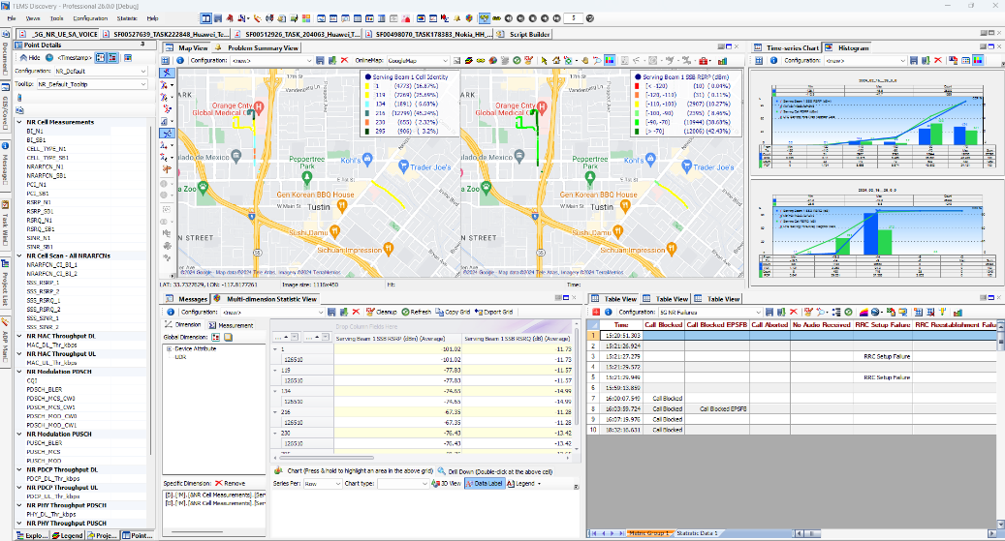Open the Tools menu
This screenshot has width=1005, height=541.
[56, 18]
